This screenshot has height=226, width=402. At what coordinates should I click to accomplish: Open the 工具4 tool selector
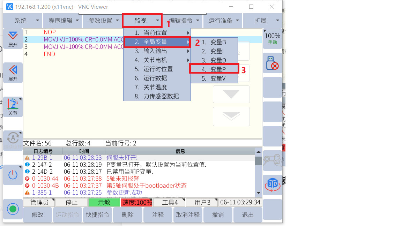point(169,202)
